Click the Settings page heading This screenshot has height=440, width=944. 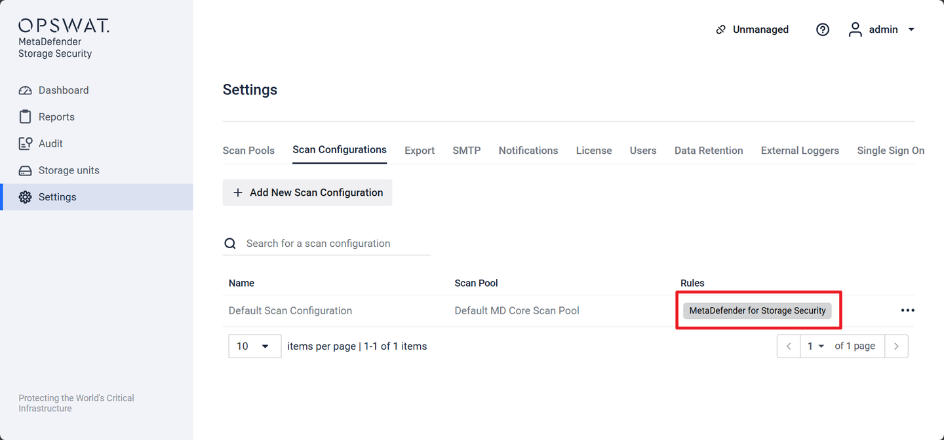click(250, 90)
